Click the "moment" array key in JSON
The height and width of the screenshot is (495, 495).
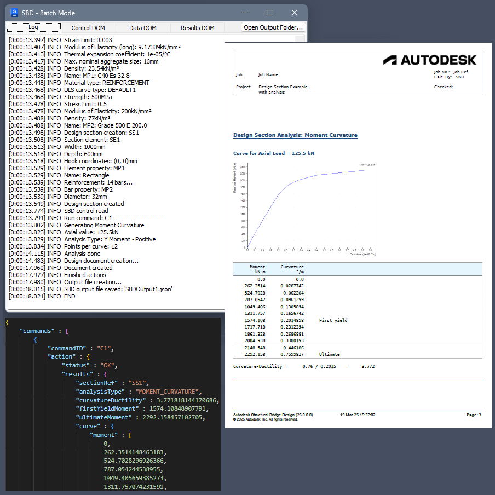coord(104,435)
